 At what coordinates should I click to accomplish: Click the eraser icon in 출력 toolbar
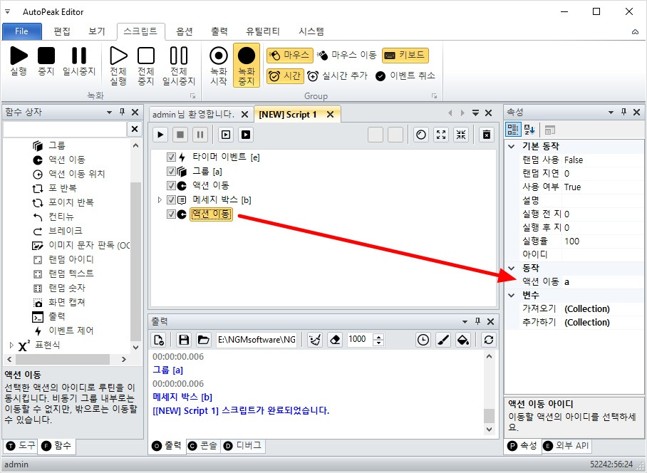coord(335,340)
